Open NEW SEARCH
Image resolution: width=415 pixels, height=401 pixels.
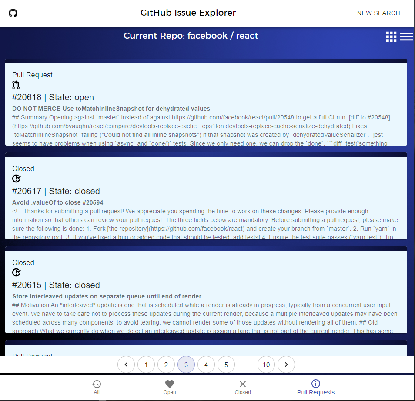point(378,13)
